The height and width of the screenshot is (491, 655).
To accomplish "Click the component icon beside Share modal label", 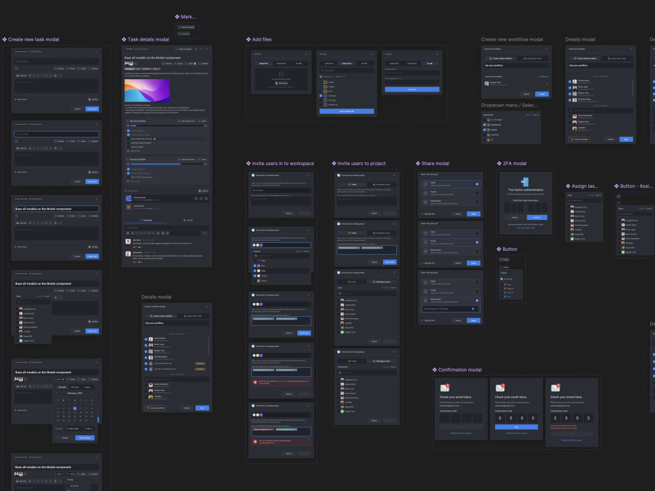I will pos(418,163).
